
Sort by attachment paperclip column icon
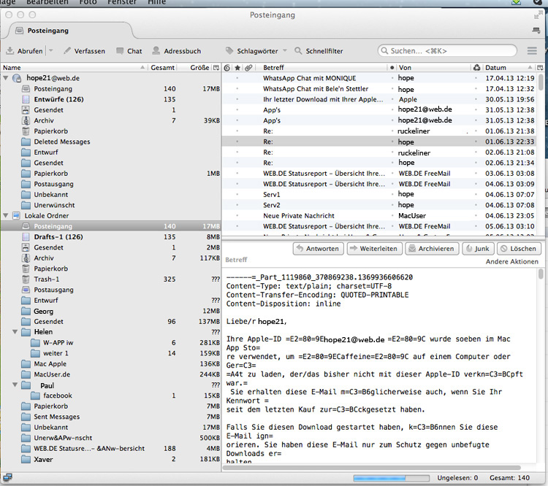249,68
